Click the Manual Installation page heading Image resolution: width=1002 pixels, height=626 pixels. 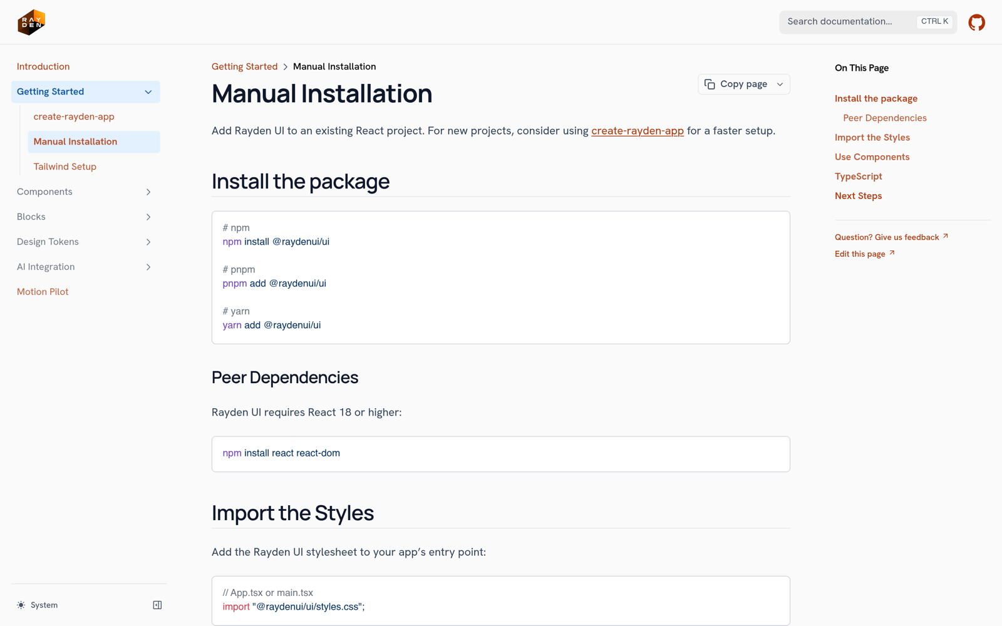click(x=322, y=94)
